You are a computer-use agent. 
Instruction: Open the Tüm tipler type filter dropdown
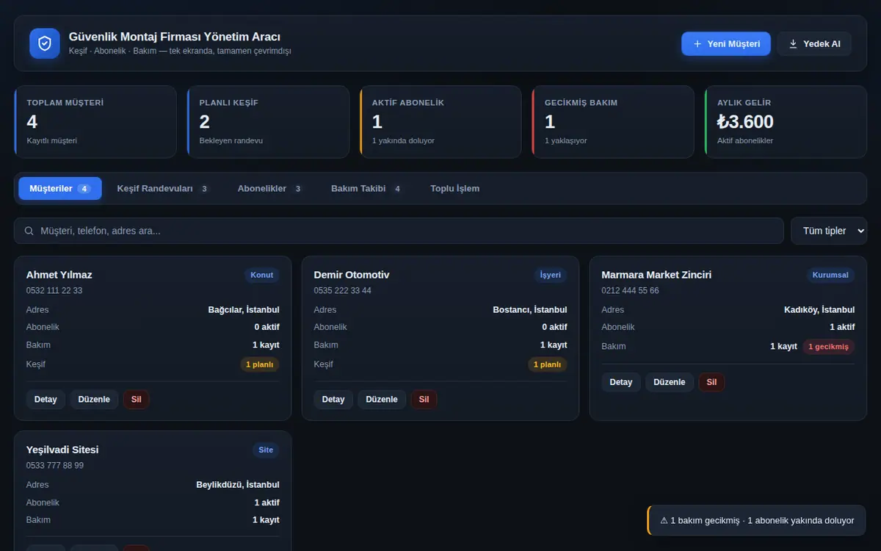(x=829, y=231)
